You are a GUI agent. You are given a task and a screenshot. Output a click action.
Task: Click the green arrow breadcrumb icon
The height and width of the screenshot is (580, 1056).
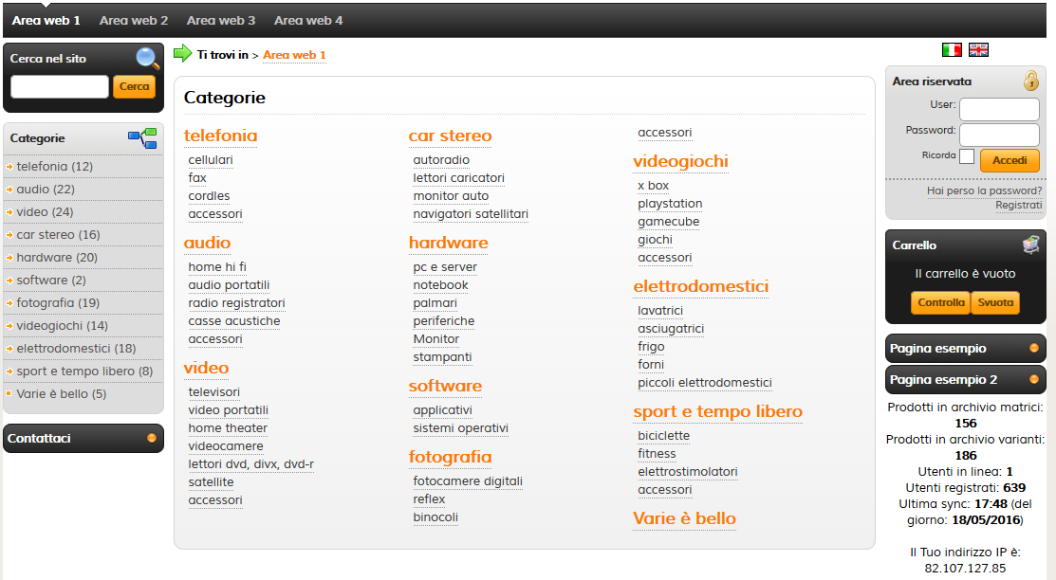click(182, 54)
